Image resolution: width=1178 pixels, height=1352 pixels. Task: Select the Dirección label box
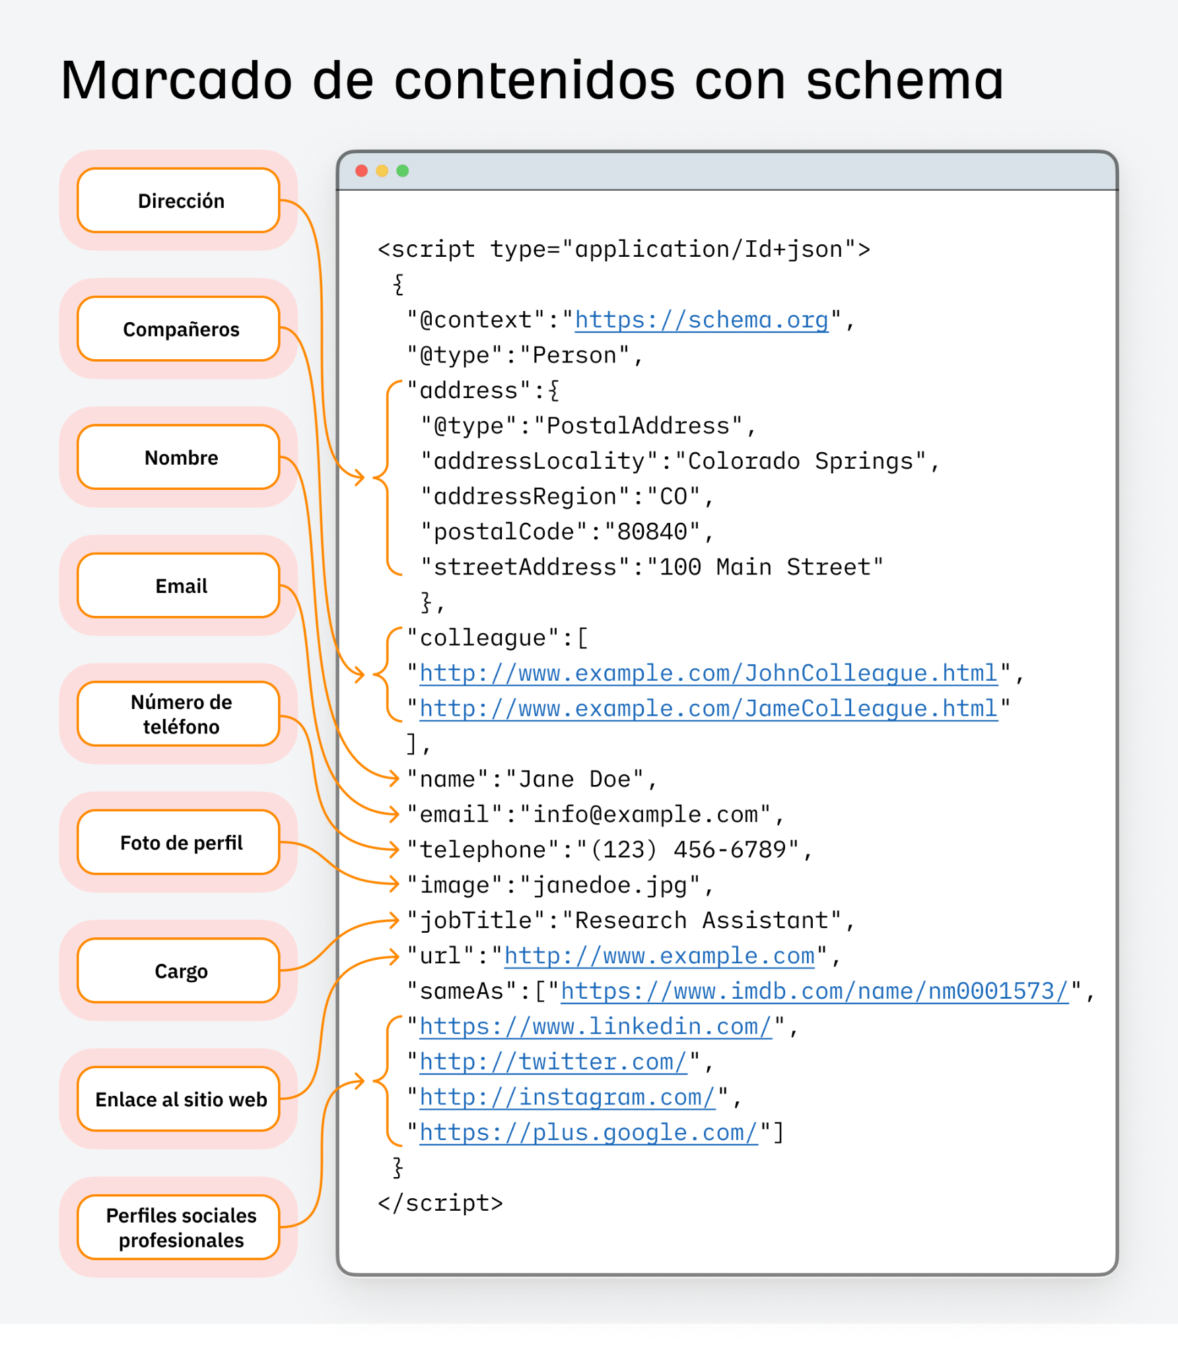pos(180,200)
